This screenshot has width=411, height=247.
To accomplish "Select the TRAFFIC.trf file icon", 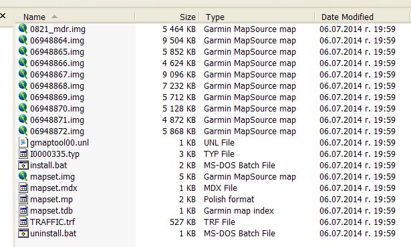I will (23, 222).
